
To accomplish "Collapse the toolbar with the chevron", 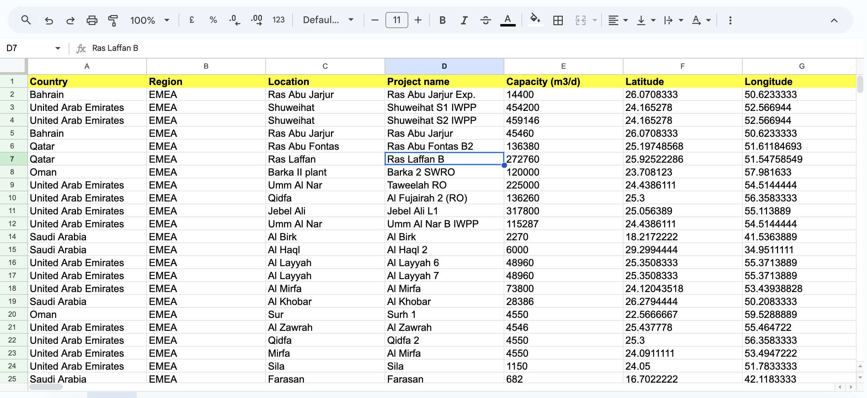I will pos(834,20).
